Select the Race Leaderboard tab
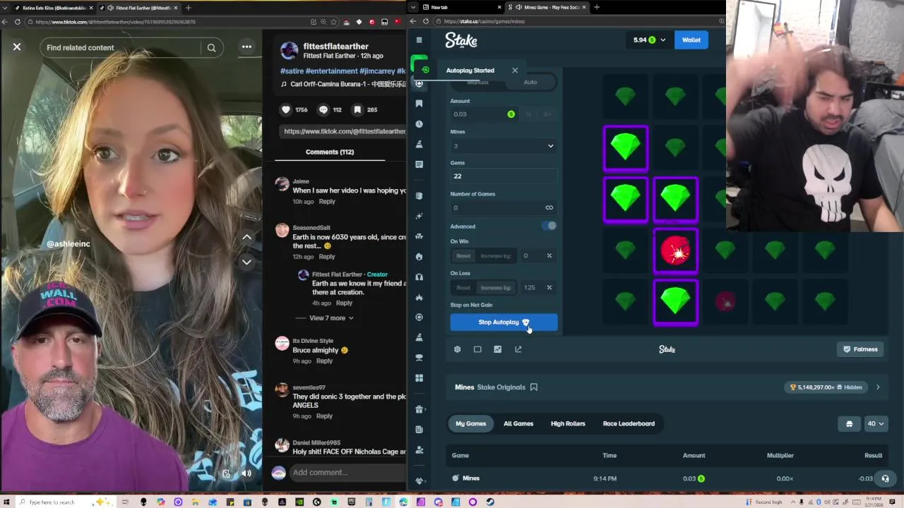 (629, 424)
